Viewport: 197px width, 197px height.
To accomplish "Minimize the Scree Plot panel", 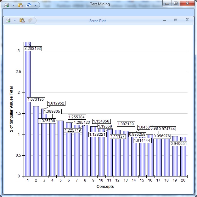I will 165,21.
